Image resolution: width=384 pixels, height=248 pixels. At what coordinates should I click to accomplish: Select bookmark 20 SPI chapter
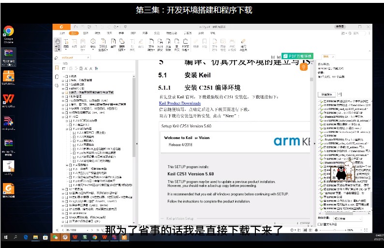85,221
